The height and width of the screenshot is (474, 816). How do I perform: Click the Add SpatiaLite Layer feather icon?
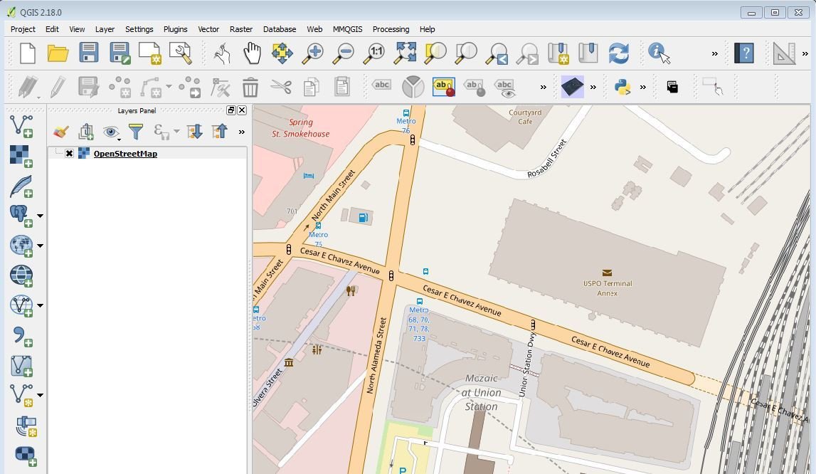point(21,186)
